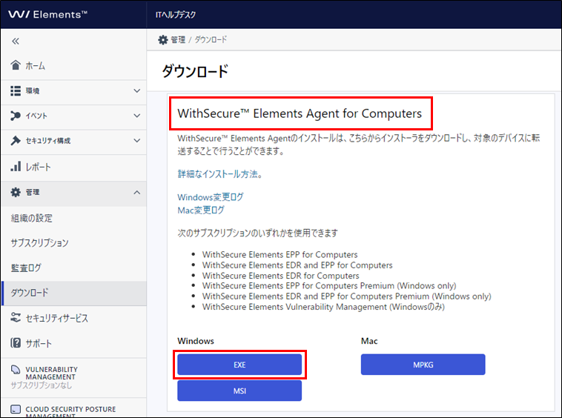
Task: Collapse the sidebar with double chevron icon
Action: (x=16, y=42)
